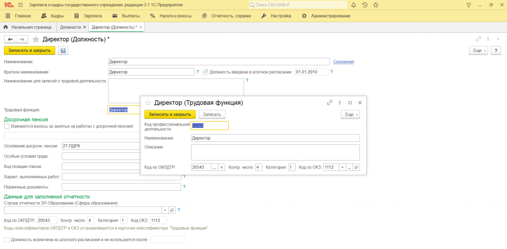This screenshot has height=249, width=507.
Task: Open service menu lines icon in title bar
Action: (469, 5)
